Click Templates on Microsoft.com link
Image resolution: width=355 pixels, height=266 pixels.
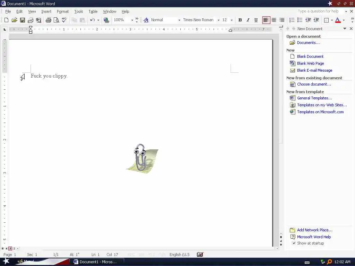[320, 112]
